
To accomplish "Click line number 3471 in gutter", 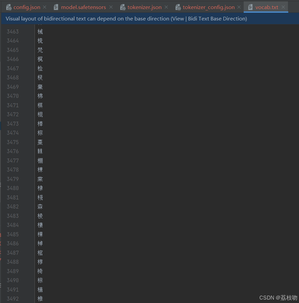I will tap(13, 105).
